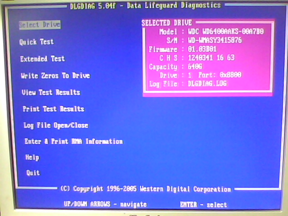This screenshot has height=216, width=288.
Task: Click the model value WDC WD6400AAKS-00A7B0
Action: [226, 31]
